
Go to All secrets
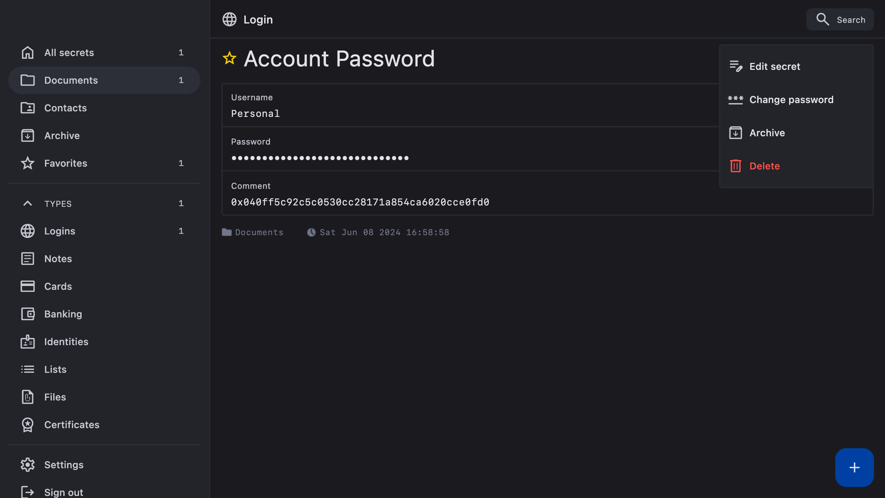(69, 53)
